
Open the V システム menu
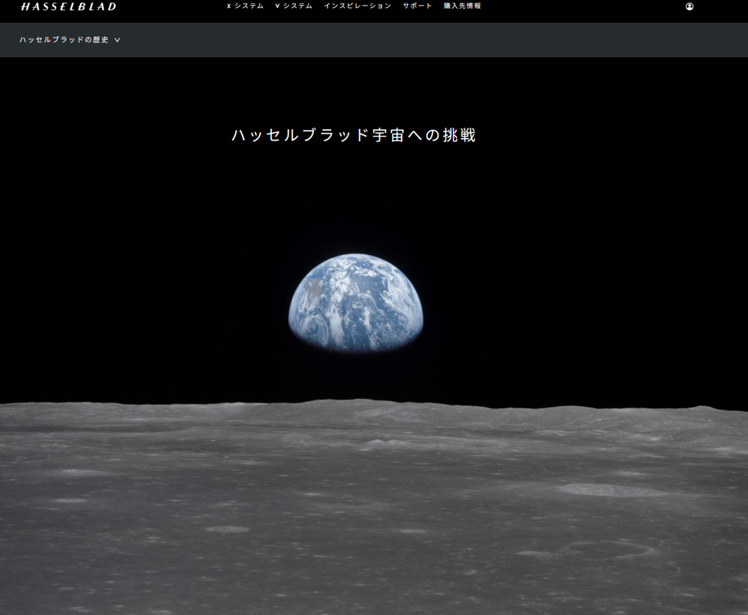(x=294, y=6)
